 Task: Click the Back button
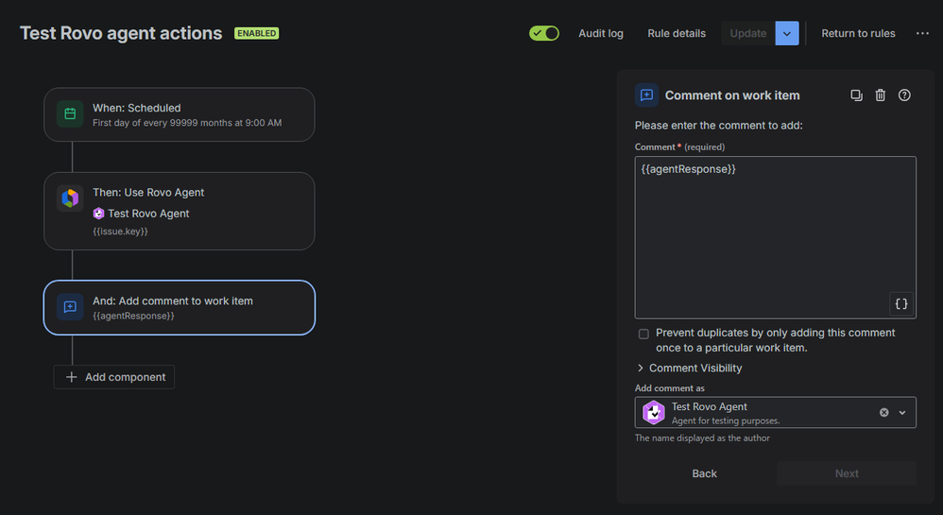704,473
